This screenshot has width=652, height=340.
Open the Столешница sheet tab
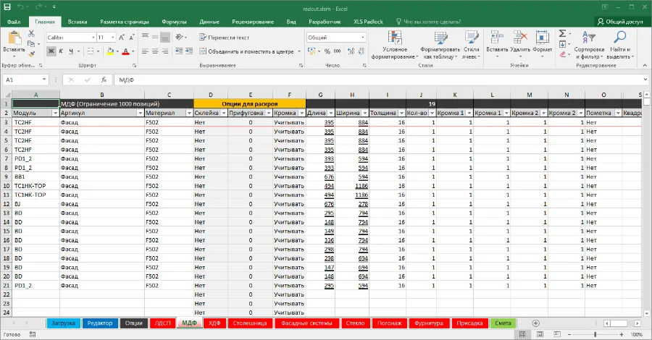(251, 323)
